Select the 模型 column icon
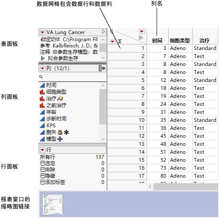This screenshot has height=218, width=219. click(x=42, y=139)
